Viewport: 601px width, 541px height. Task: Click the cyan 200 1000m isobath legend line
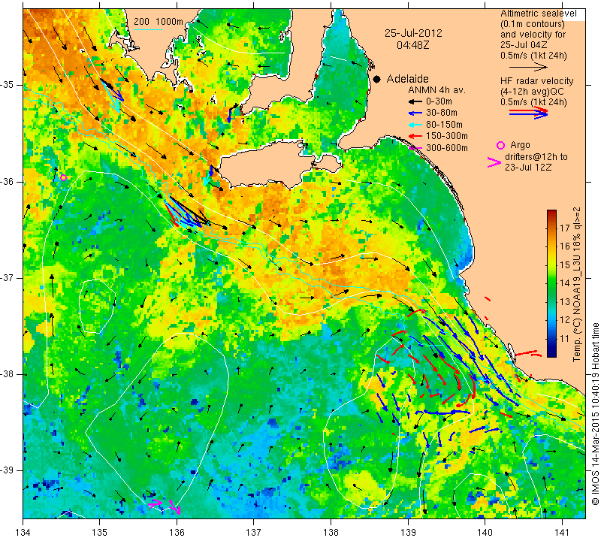pos(148,29)
